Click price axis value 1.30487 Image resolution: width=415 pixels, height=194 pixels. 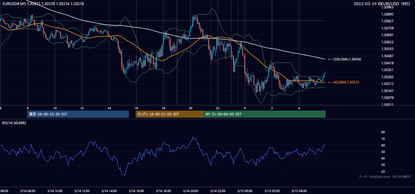[387, 56]
